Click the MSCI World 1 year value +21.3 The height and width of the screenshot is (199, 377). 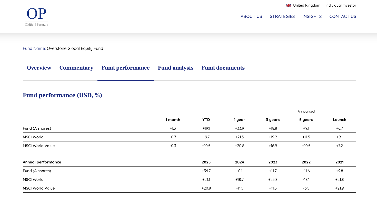240,137
